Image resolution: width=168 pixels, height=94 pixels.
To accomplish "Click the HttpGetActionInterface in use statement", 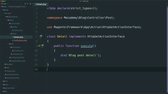I will coord(121,27).
